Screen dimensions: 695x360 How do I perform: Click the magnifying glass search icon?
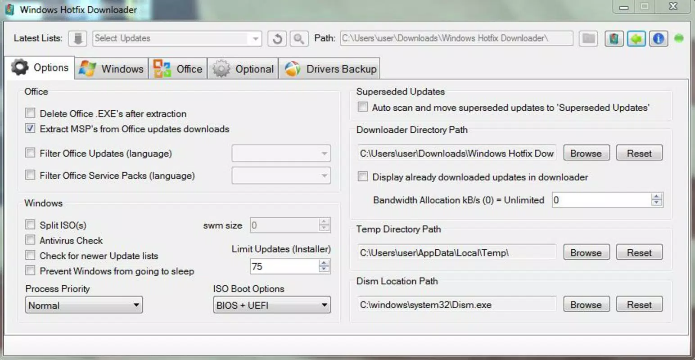299,39
